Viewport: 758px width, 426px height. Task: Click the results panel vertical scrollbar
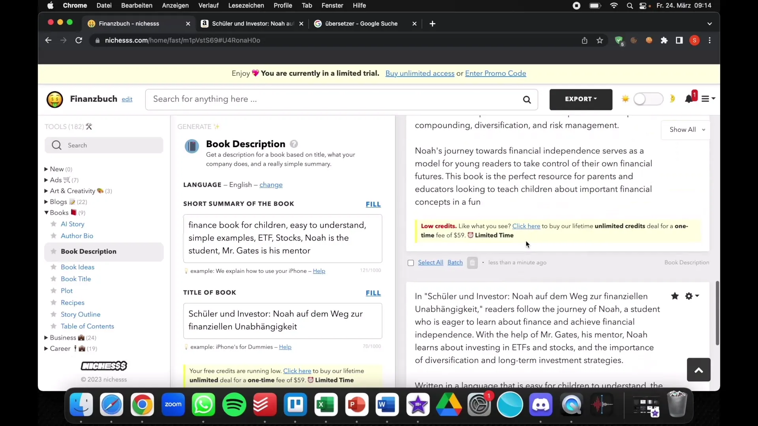[x=717, y=313]
